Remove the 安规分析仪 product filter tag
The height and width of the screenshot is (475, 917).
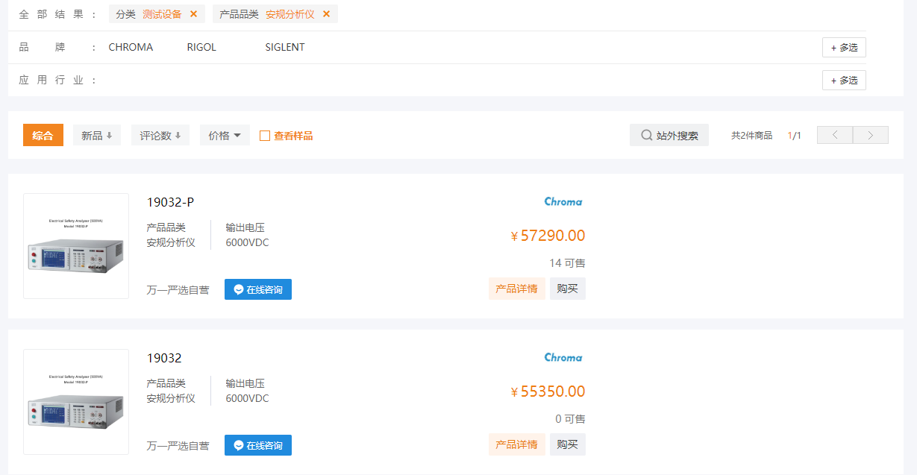(x=326, y=14)
